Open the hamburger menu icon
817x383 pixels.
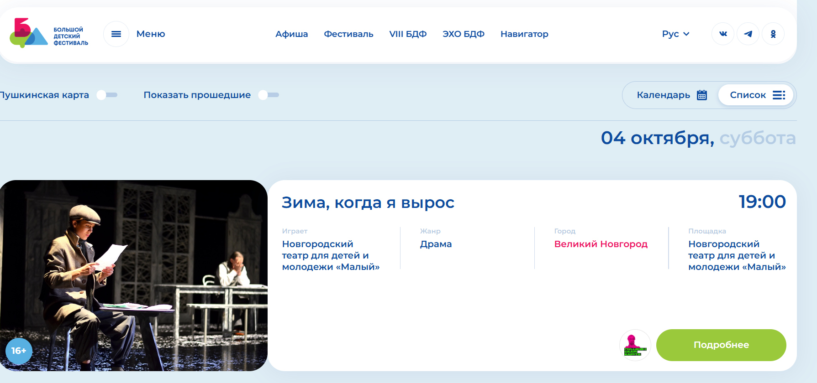click(116, 34)
